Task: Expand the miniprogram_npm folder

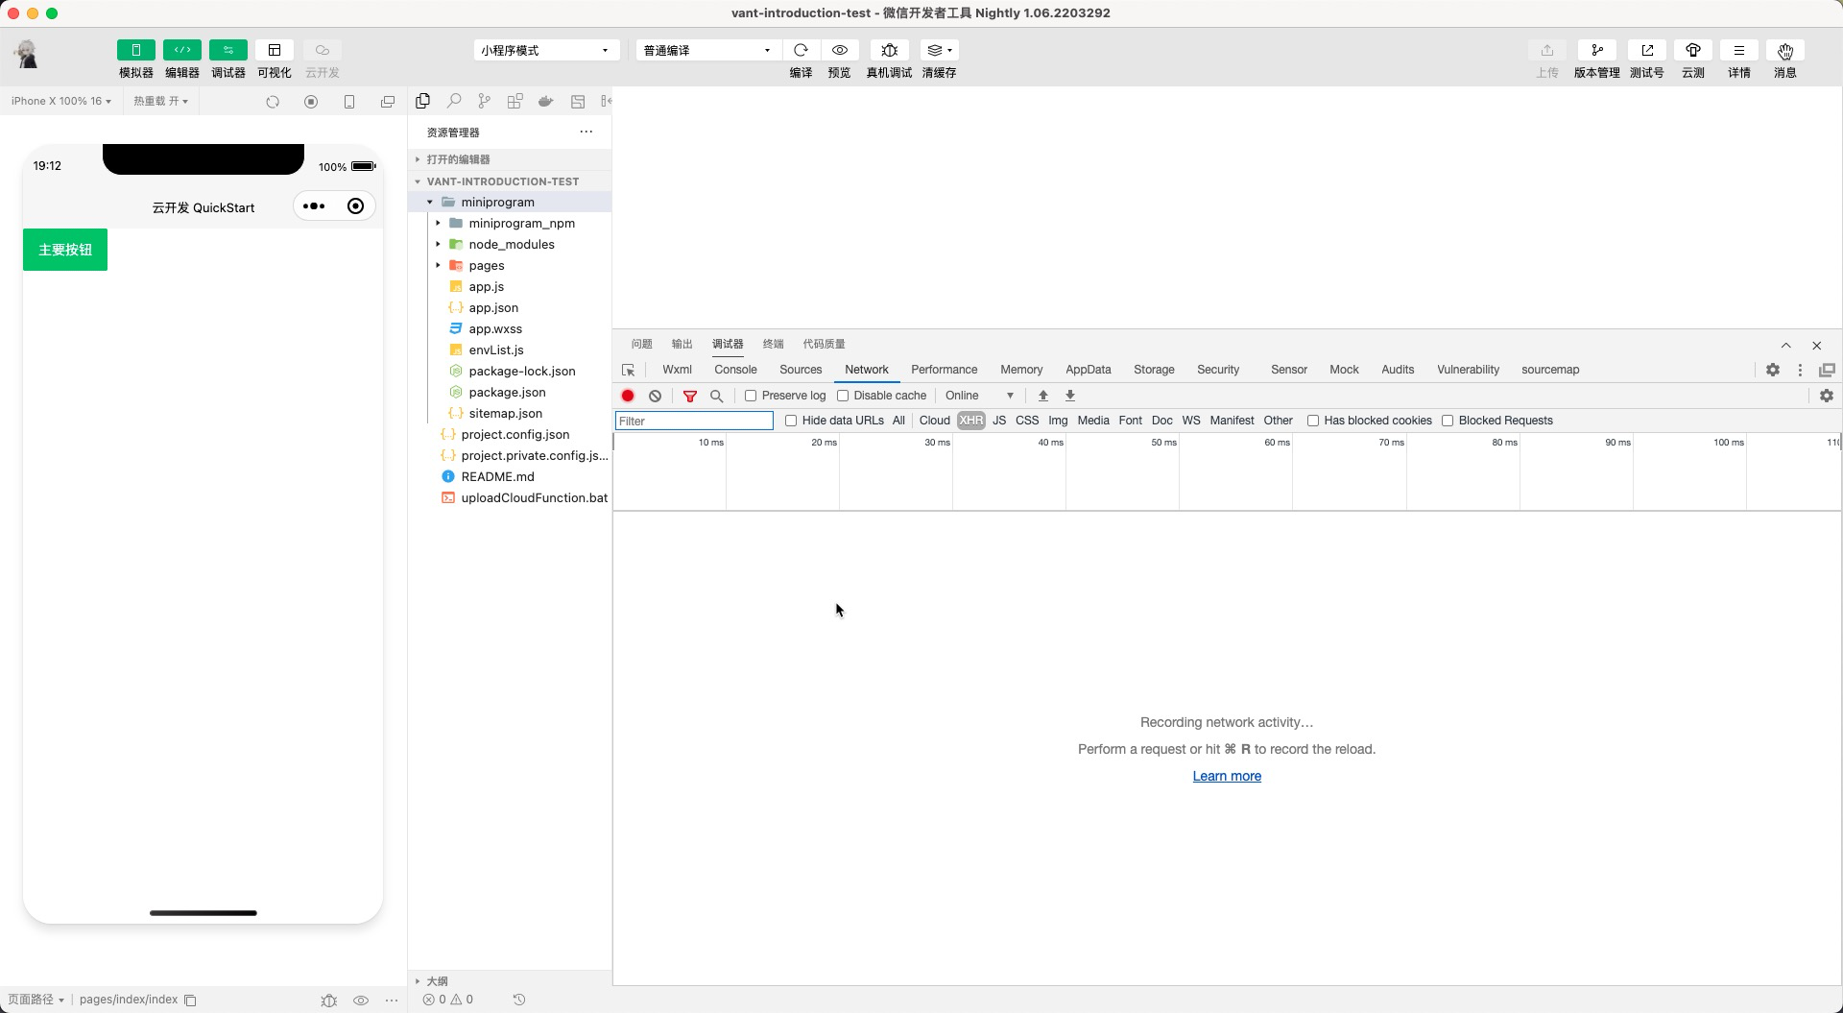Action: [x=439, y=223]
